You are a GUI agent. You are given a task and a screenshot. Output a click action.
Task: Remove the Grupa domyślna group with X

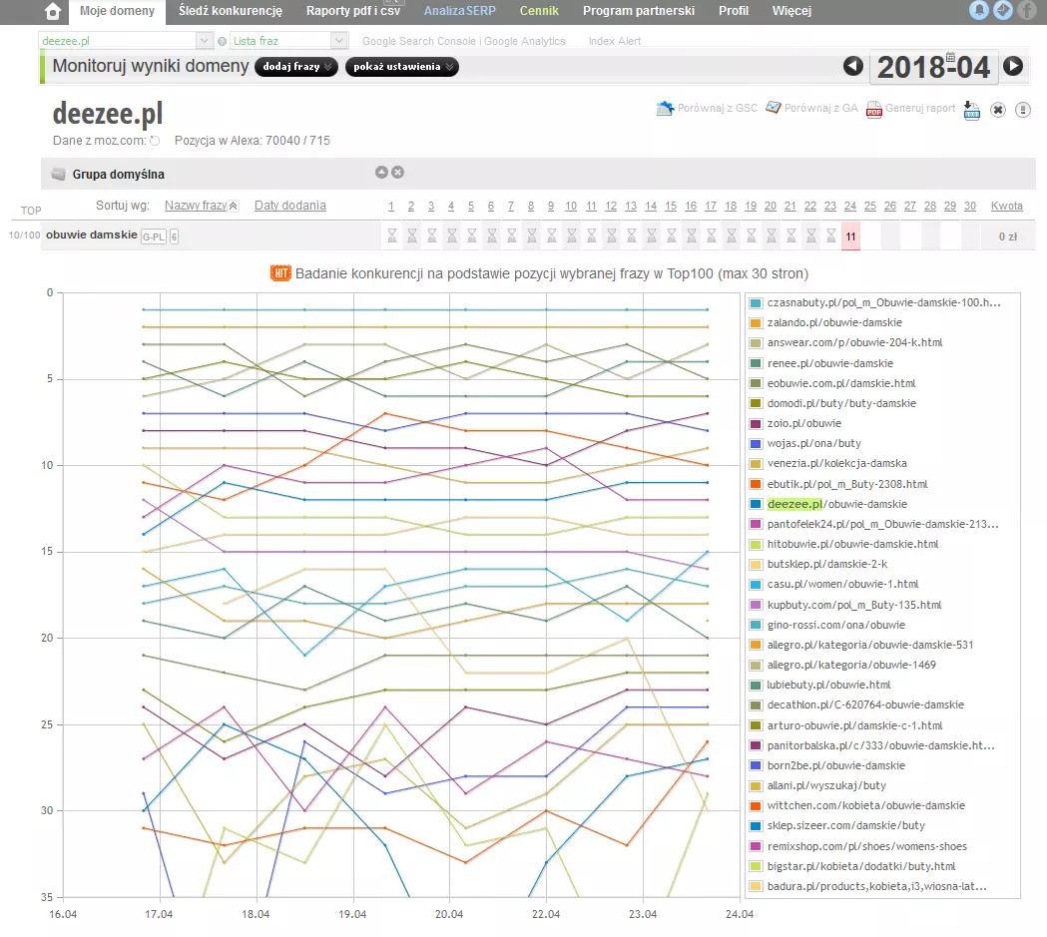point(397,173)
